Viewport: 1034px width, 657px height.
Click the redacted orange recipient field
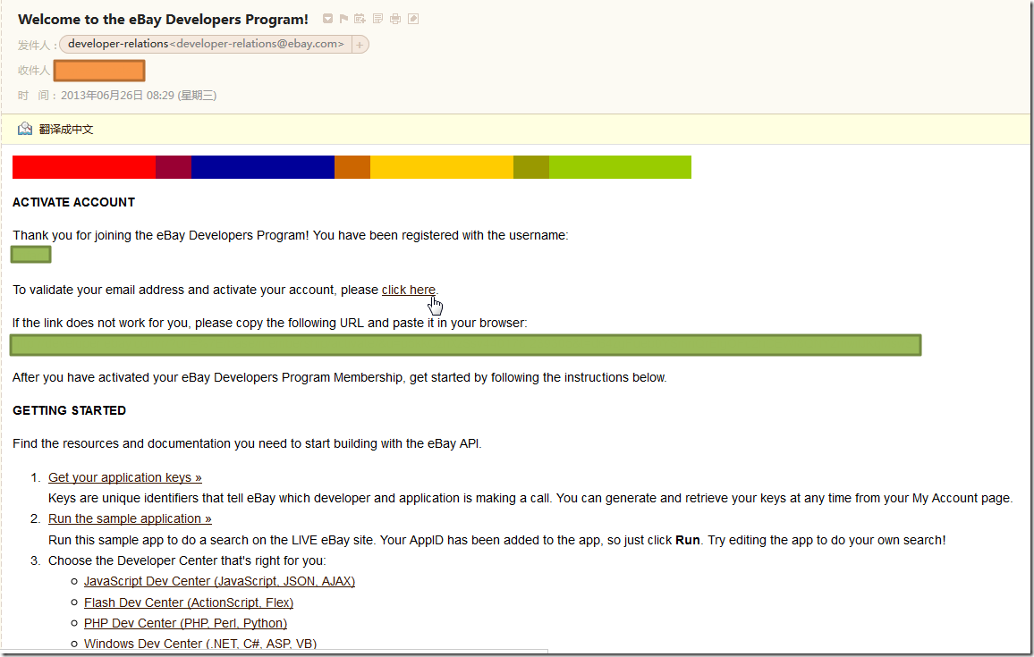pos(99,71)
